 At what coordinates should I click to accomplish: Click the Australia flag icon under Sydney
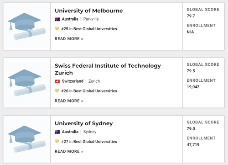pyautogui.click(x=57, y=132)
